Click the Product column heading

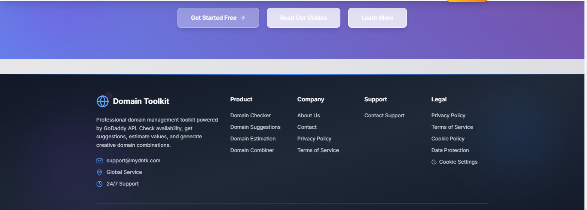pyautogui.click(x=241, y=99)
